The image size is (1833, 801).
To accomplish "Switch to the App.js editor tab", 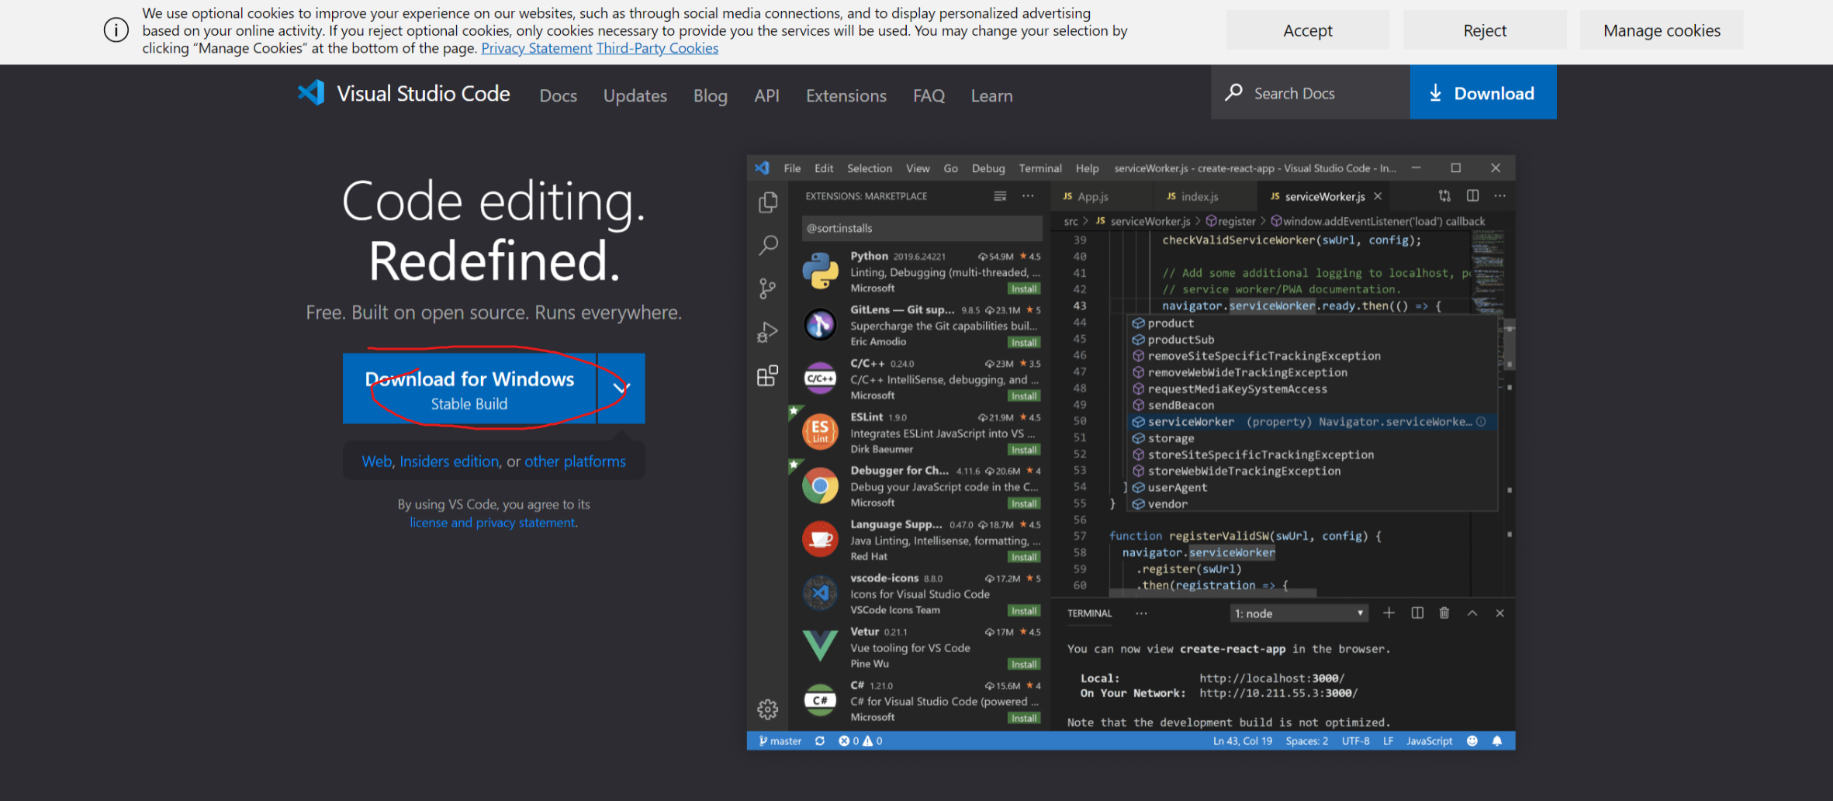I will 1102,196.
